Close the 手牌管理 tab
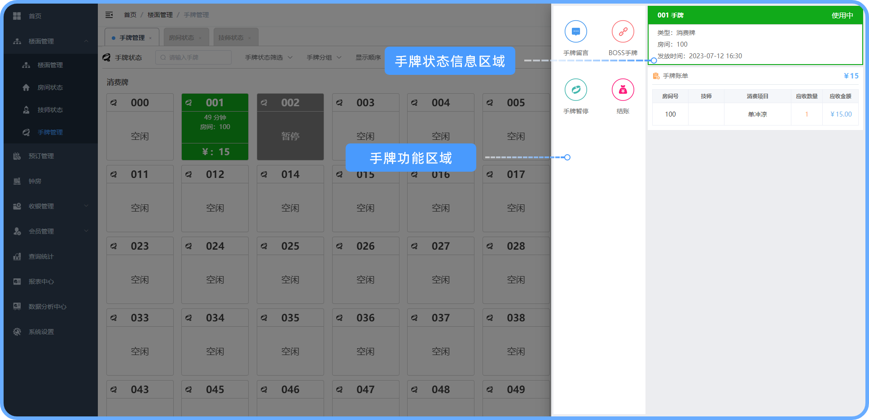 150,38
